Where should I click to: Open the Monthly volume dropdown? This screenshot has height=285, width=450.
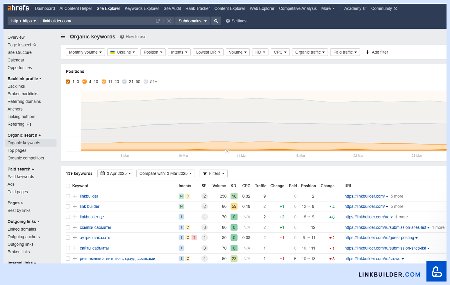point(85,52)
